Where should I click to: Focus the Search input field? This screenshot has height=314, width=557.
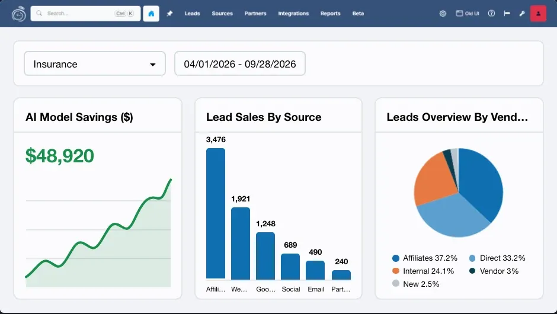tap(85, 14)
